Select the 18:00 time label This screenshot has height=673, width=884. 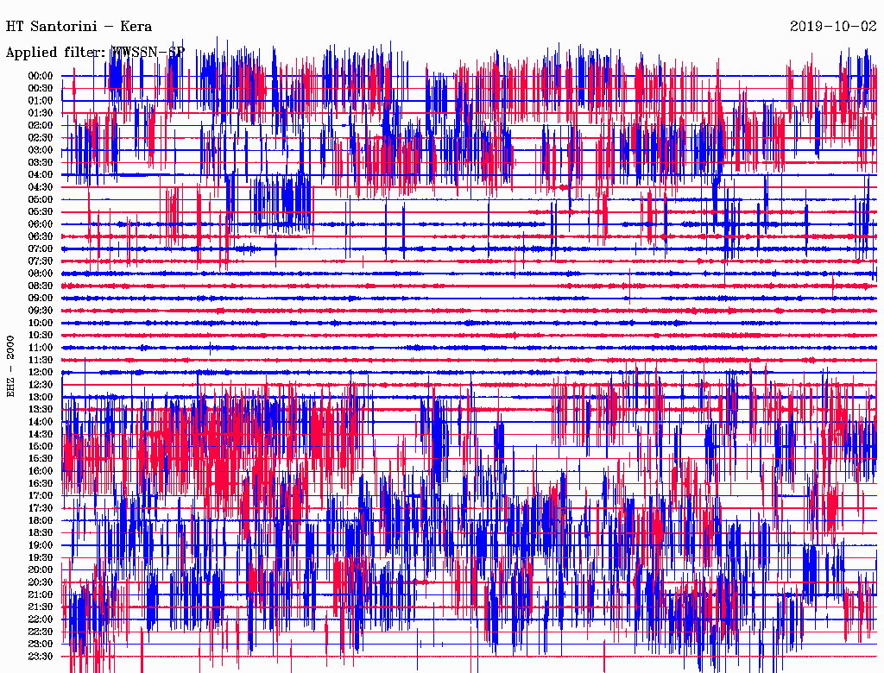click(41, 521)
